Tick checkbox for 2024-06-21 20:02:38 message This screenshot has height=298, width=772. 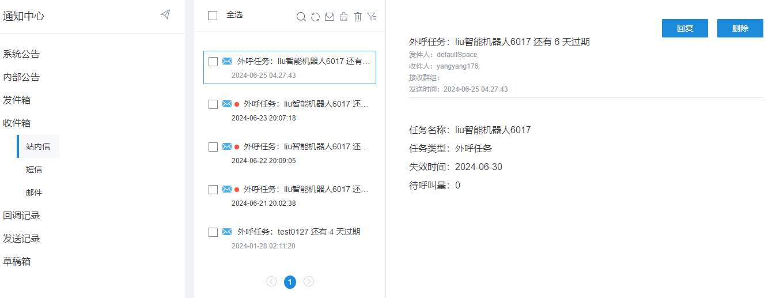tap(213, 190)
